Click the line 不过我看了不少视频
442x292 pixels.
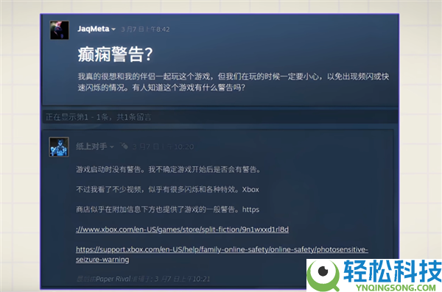click(167, 189)
